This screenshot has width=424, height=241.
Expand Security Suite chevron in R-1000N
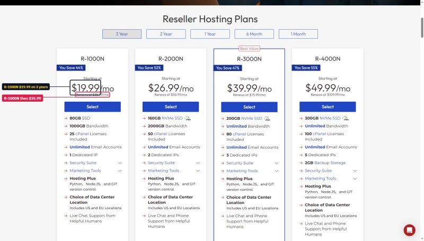pos(120,163)
